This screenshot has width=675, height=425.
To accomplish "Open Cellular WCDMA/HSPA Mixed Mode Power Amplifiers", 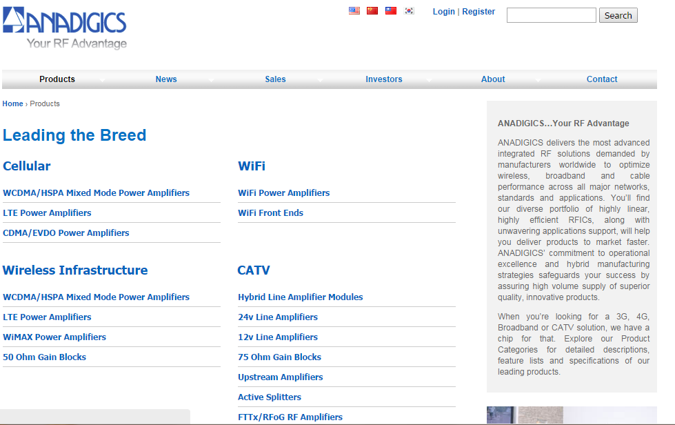I will point(96,193).
